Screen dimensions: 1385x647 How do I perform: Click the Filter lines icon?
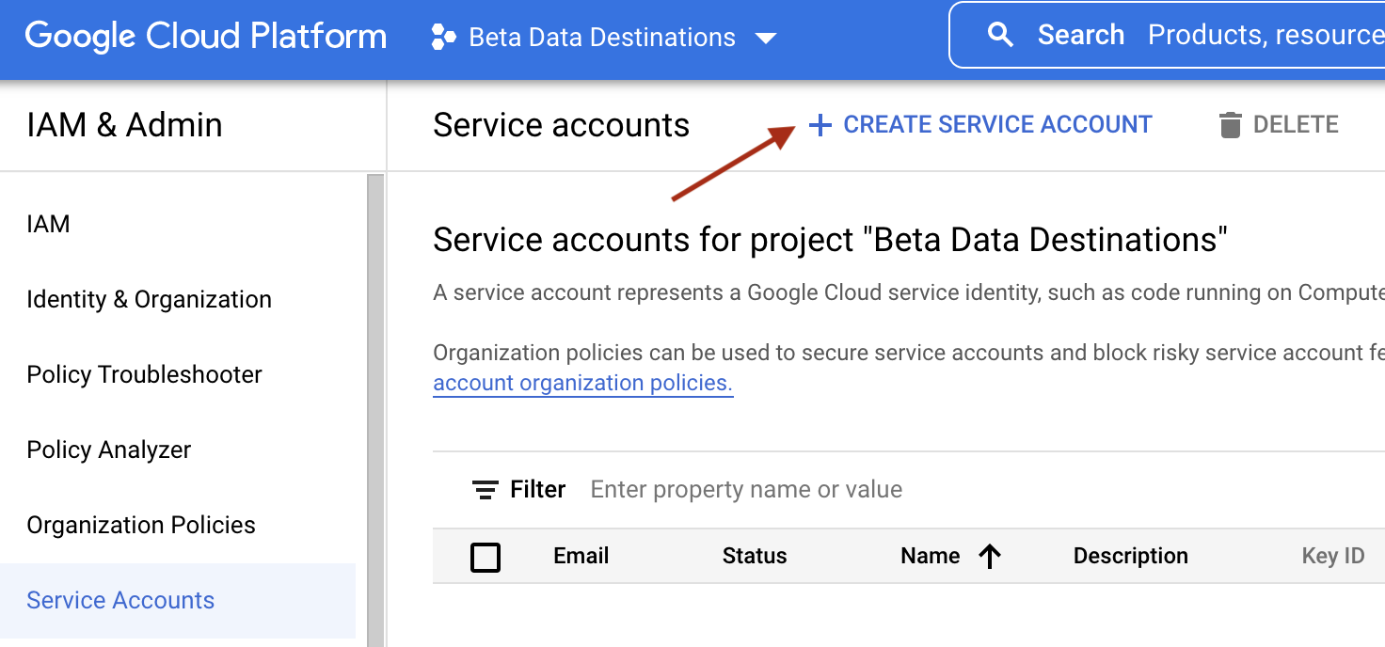486,490
